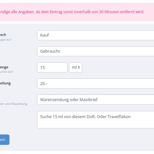Expand the 'ml' unit selector
The image size is (154, 154).
coord(75,67)
